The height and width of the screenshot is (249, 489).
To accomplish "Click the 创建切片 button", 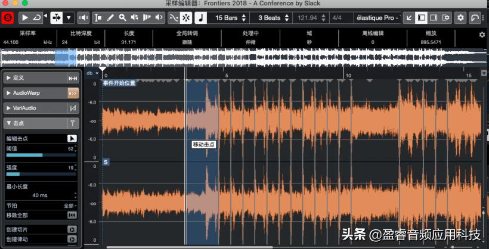I will click(72, 229).
